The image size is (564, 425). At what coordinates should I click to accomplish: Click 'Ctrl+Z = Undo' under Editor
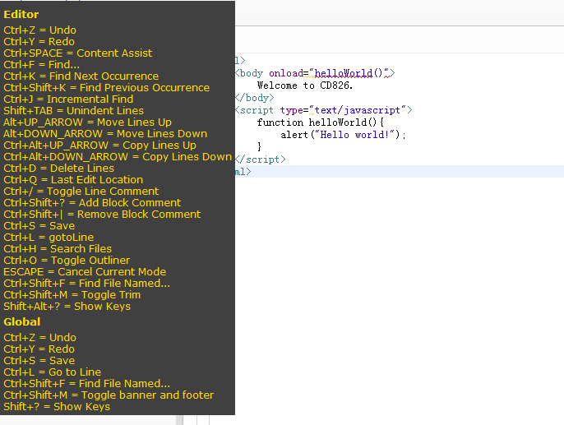point(40,30)
